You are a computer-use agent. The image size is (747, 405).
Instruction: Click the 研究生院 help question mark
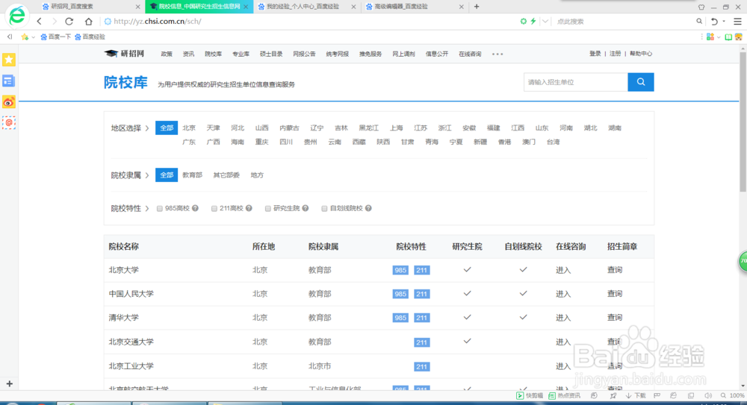[306, 208]
